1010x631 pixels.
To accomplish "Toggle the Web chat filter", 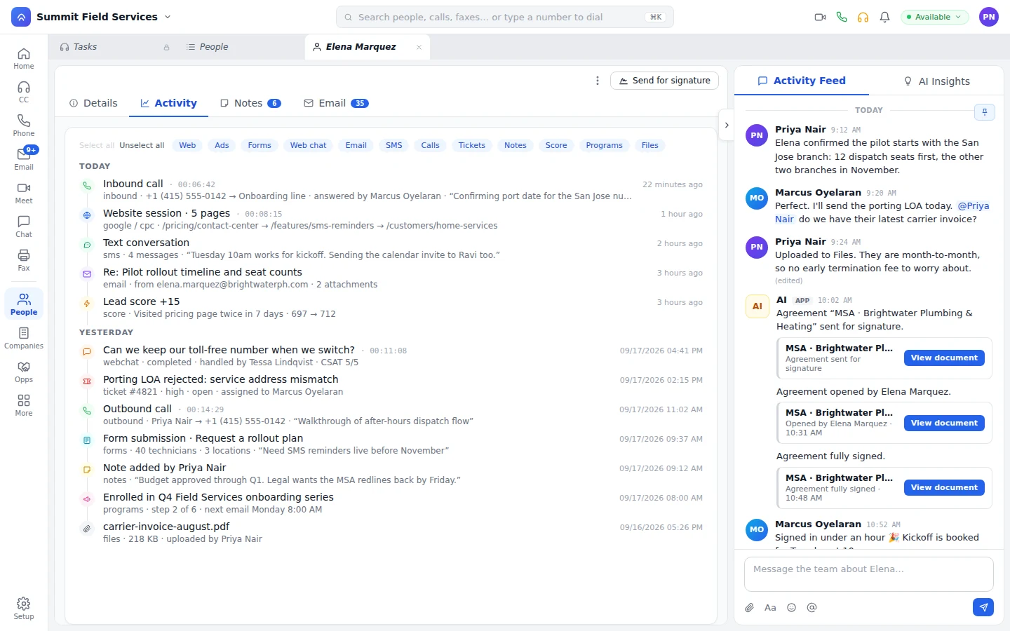I will click(x=308, y=145).
